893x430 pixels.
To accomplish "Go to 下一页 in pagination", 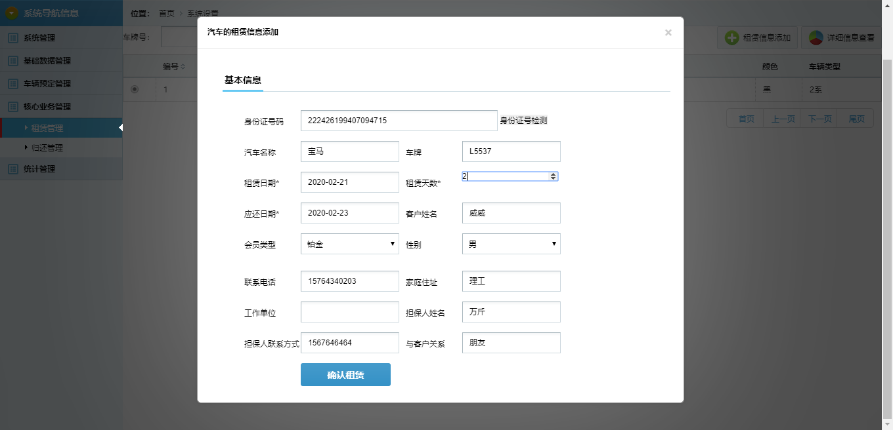I will click(819, 119).
